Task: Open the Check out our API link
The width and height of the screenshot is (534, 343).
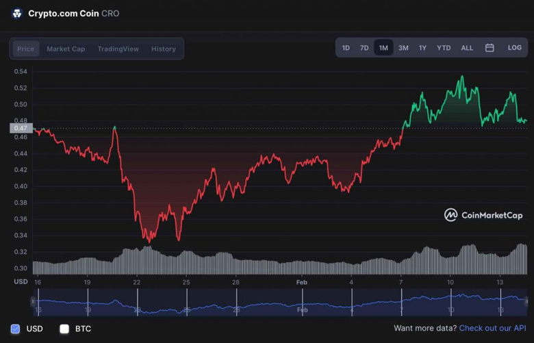Action: click(x=492, y=329)
